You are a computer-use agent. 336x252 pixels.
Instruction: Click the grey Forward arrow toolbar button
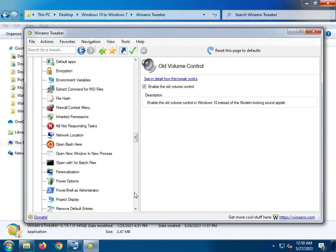(91, 51)
